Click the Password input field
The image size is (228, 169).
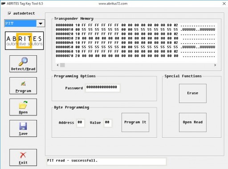[102, 88]
